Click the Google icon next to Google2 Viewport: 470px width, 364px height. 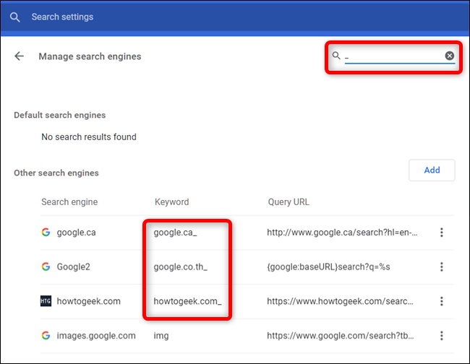pos(46,266)
